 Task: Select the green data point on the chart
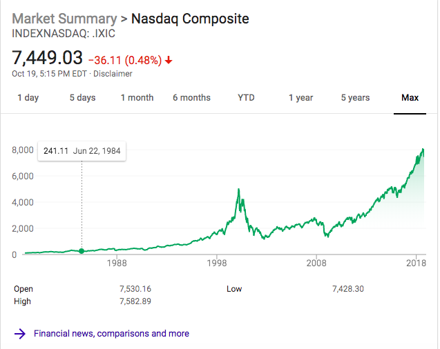[82, 251]
